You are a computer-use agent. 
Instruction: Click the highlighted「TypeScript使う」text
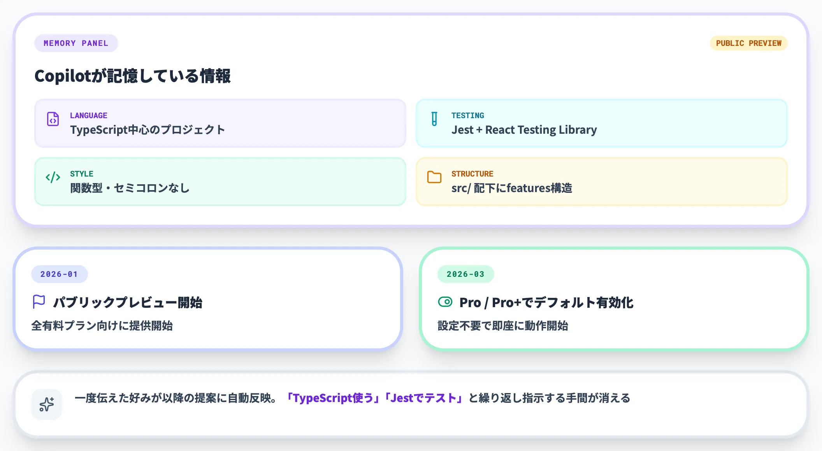click(332, 398)
